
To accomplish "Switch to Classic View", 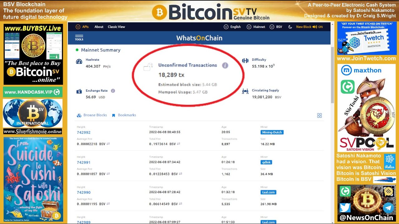I will click(116, 27).
